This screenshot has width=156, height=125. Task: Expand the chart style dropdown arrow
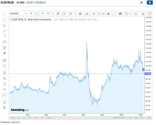(x=75, y=14)
